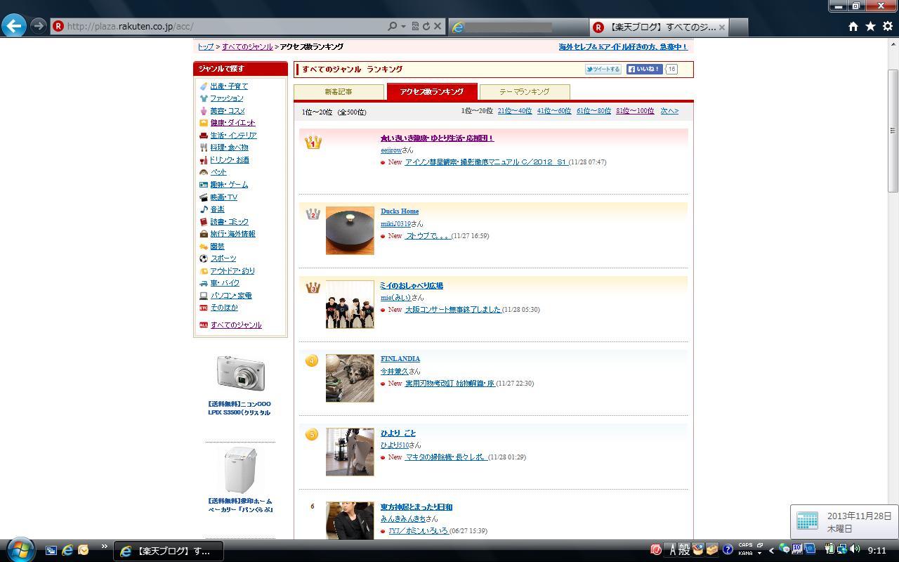Toggle the IME 般 conversion mode button
The image size is (899, 562).
click(683, 549)
